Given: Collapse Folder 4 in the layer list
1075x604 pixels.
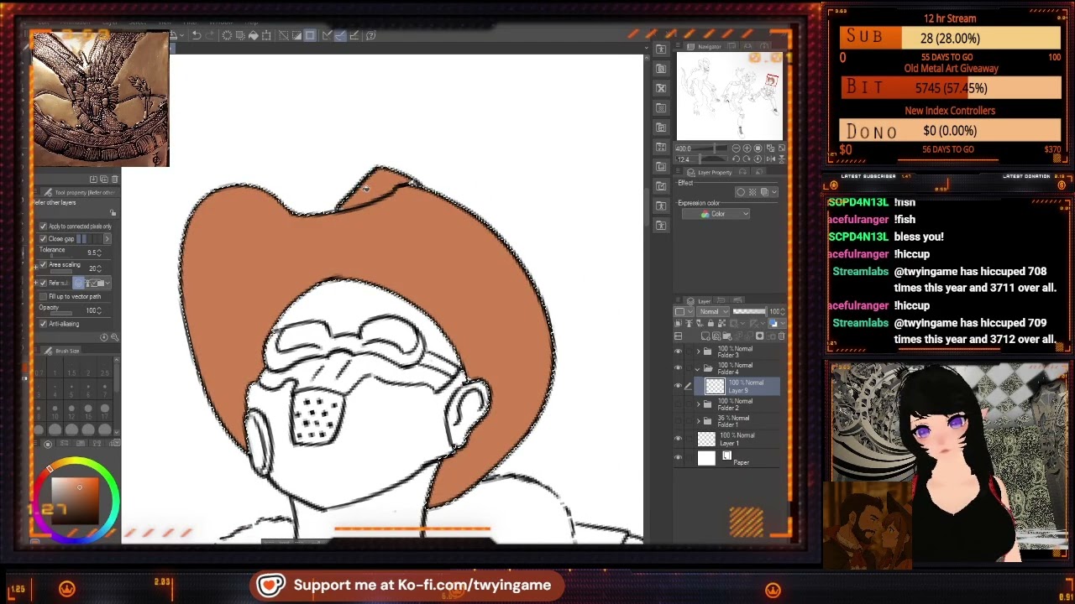Looking at the screenshot, I should pyautogui.click(x=698, y=368).
